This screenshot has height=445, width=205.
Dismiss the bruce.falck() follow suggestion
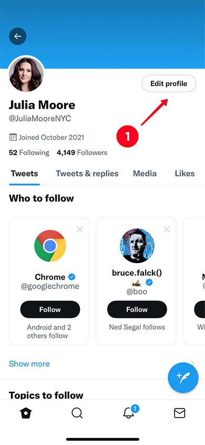click(167, 229)
